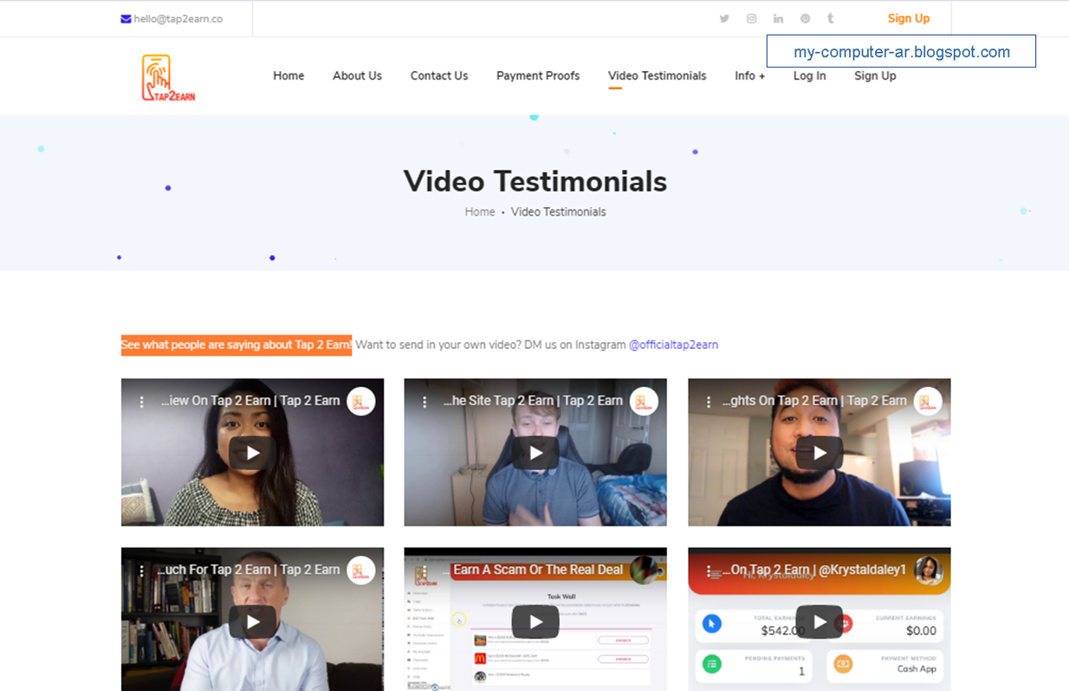Open @officialtap2earn Instagram link

point(673,345)
